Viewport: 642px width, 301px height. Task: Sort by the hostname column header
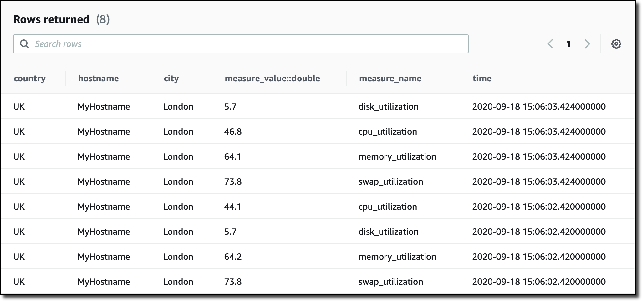(x=98, y=78)
